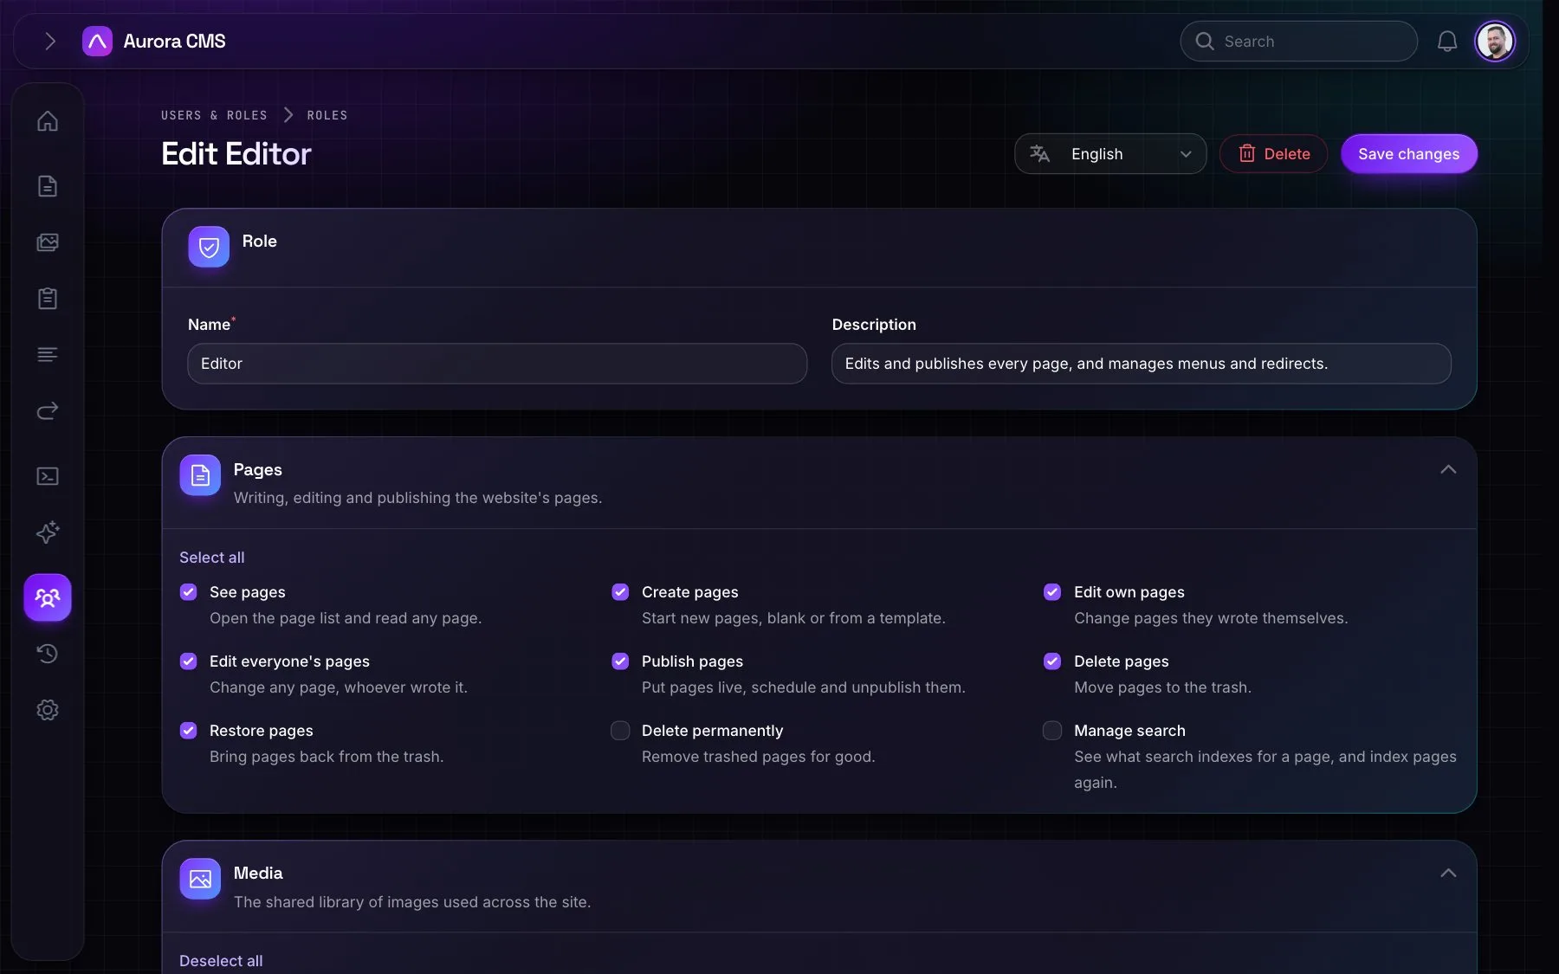The image size is (1559, 974).
Task: Open the redirects arrow sidebar icon
Action: pyautogui.click(x=48, y=410)
